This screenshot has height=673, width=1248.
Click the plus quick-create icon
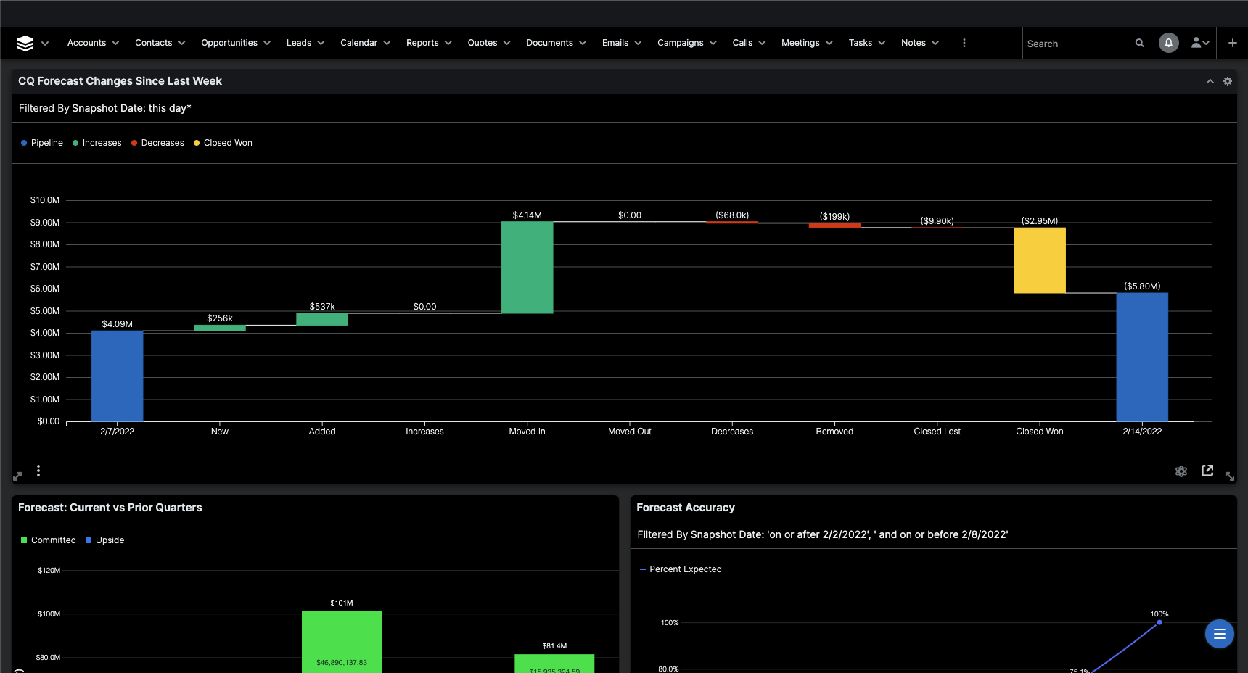click(1232, 43)
